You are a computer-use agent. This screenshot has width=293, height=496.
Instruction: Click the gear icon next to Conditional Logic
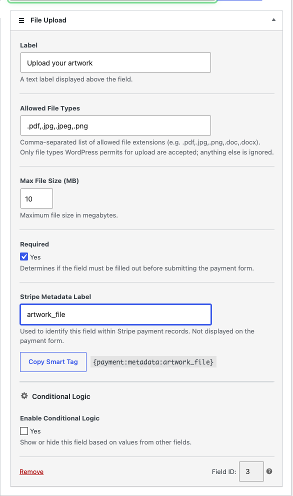pyautogui.click(x=24, y=396)
